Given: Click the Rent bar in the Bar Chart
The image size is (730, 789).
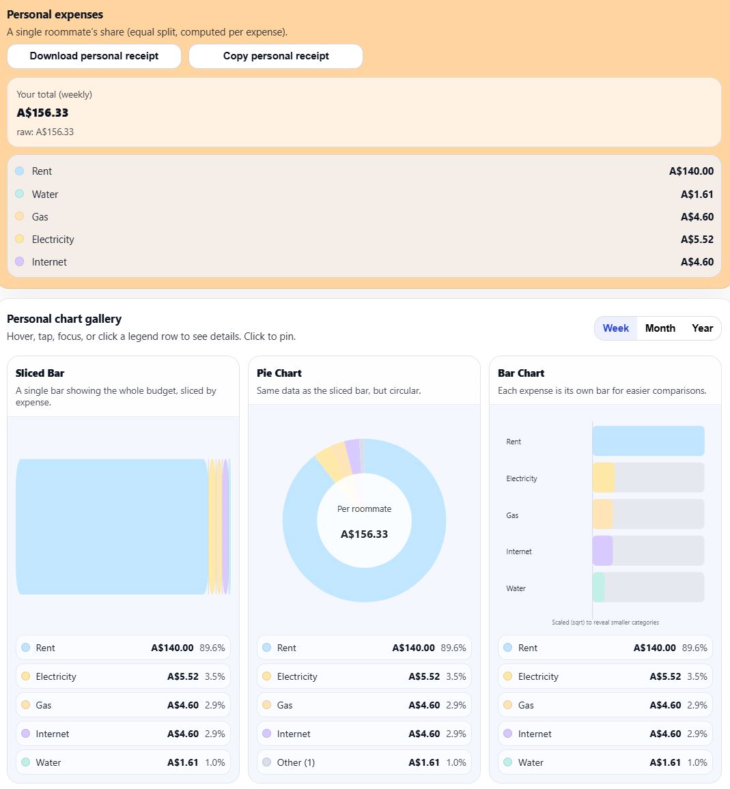Looking at the screenshot, I should tap(647, 441).
